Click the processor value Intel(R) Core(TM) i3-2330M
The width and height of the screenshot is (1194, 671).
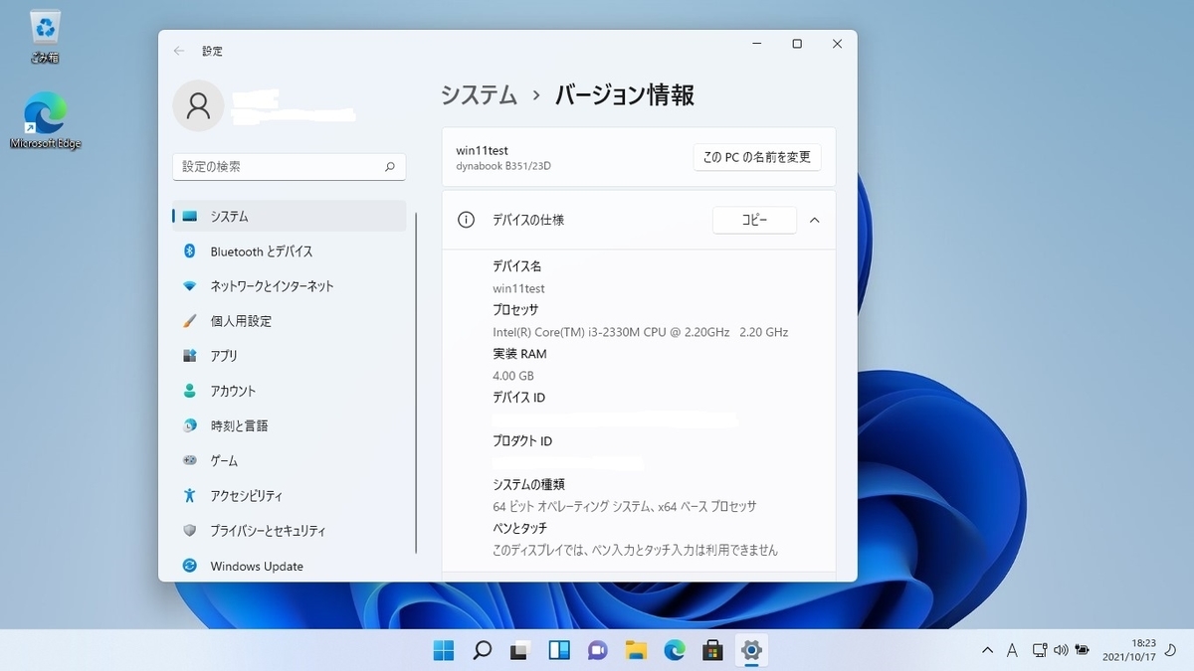[x=640, y=332]
